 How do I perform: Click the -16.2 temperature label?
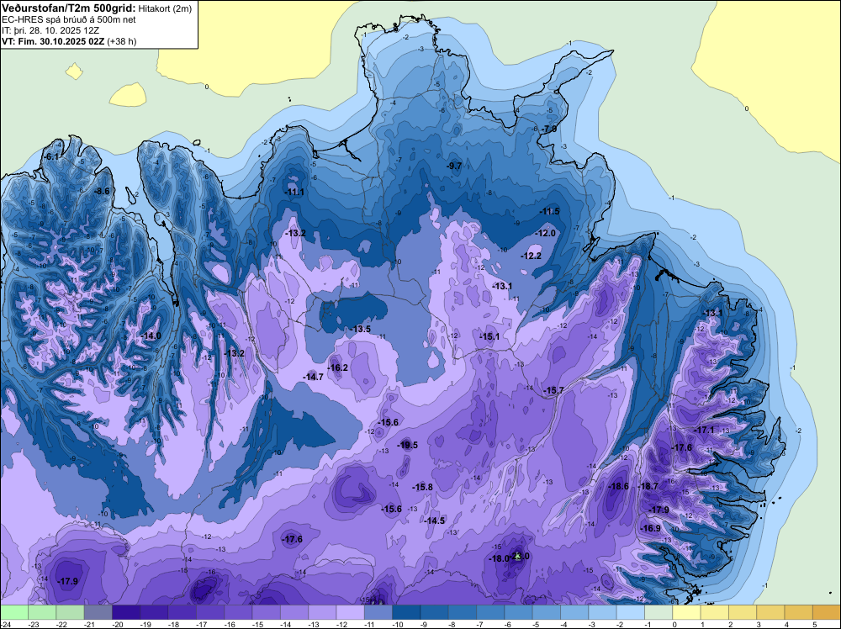click(338, 367)
